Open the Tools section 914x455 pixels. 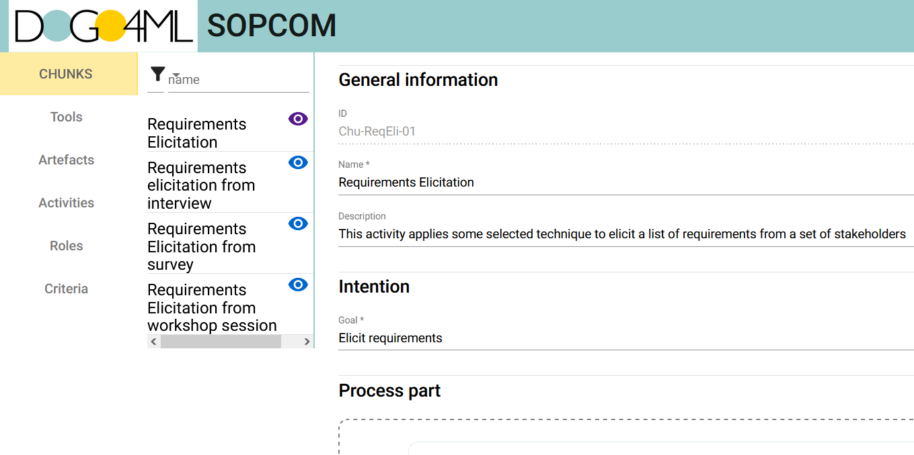pyautogui.click(x=66, y=117)
